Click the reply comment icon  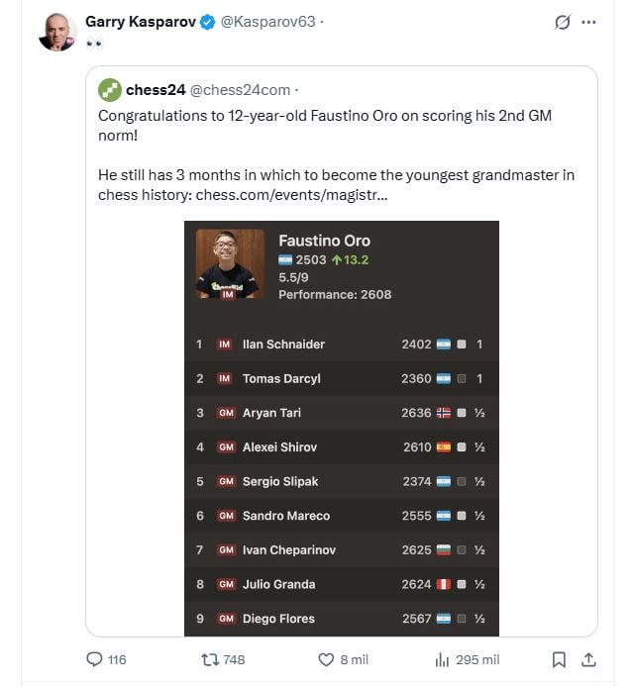(x=95, y=659)
